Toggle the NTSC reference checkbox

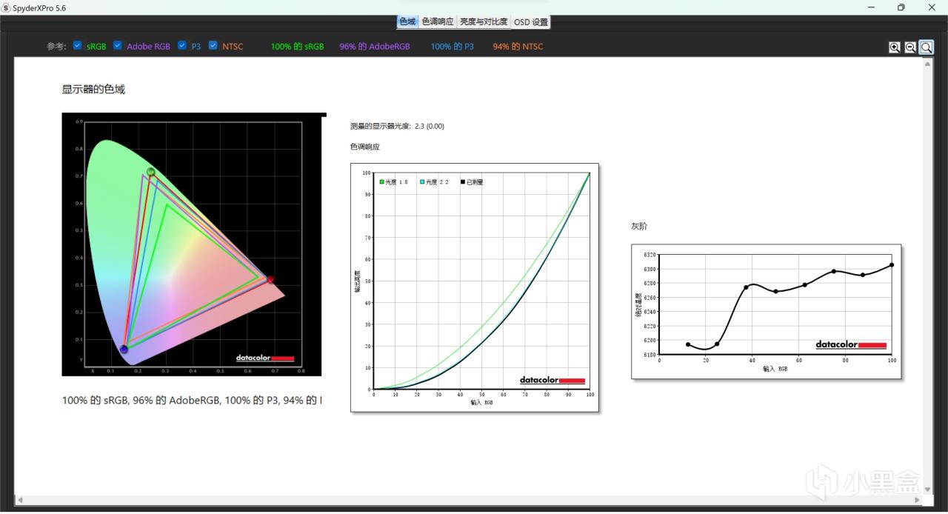pyautogui.click(x=213, y=46)
